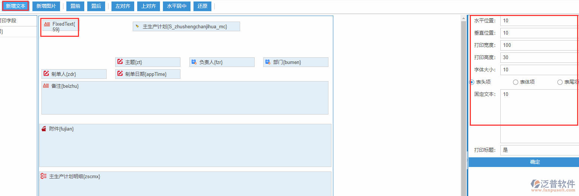579x196 pixels.
Task: Click the 附件 attachment icon
Action: [x=44, y=129]
